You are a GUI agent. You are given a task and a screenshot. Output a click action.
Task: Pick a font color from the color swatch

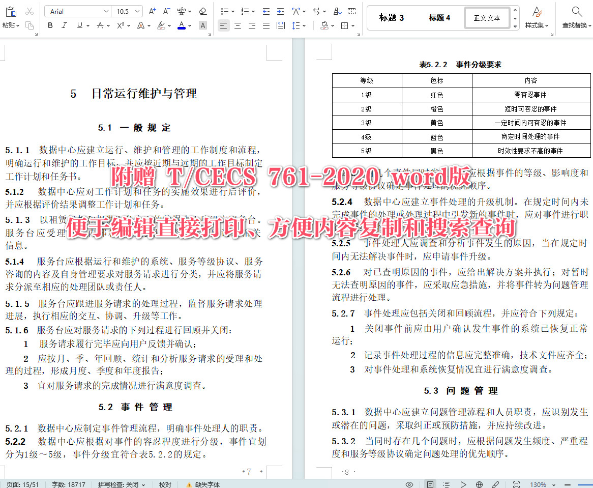[181, 25]
